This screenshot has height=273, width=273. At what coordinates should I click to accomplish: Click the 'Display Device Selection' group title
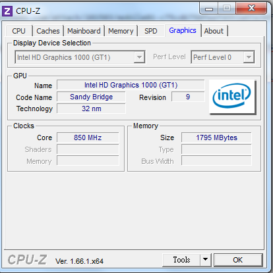(x=52, y=43)
